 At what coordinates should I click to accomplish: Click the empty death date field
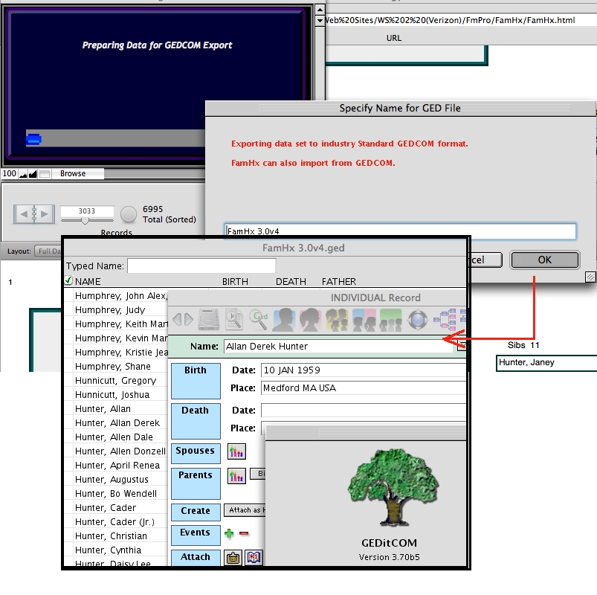364,411
